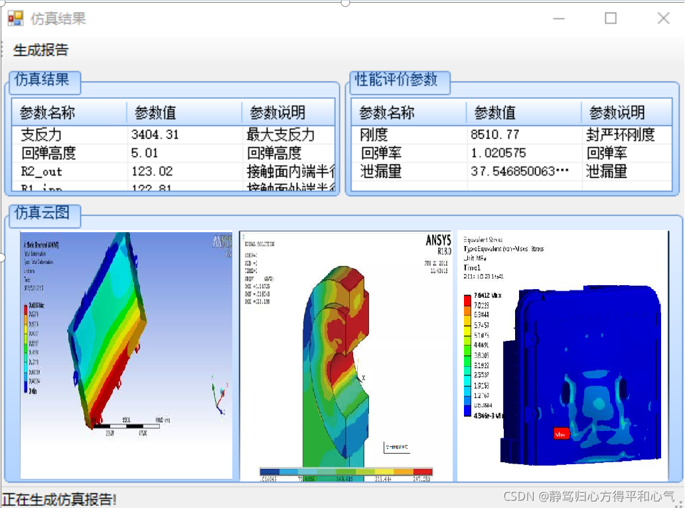This screenshot has width=685, height=508.
Task: Click the 仿真结果 window app icon
Action: coord(16,19)
